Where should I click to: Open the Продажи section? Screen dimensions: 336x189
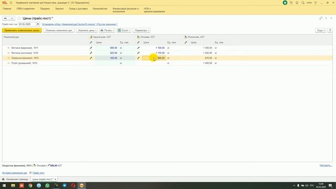click(x=45, y=8)
